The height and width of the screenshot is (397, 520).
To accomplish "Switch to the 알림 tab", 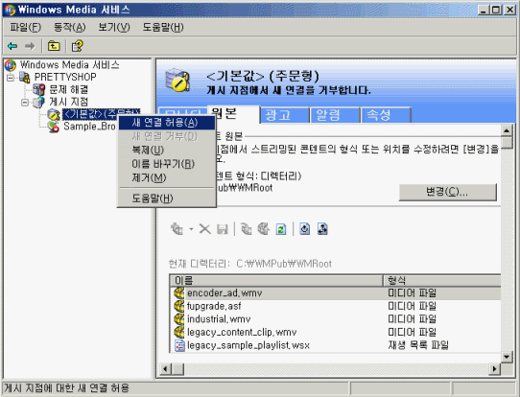I will tap(335, 115).
